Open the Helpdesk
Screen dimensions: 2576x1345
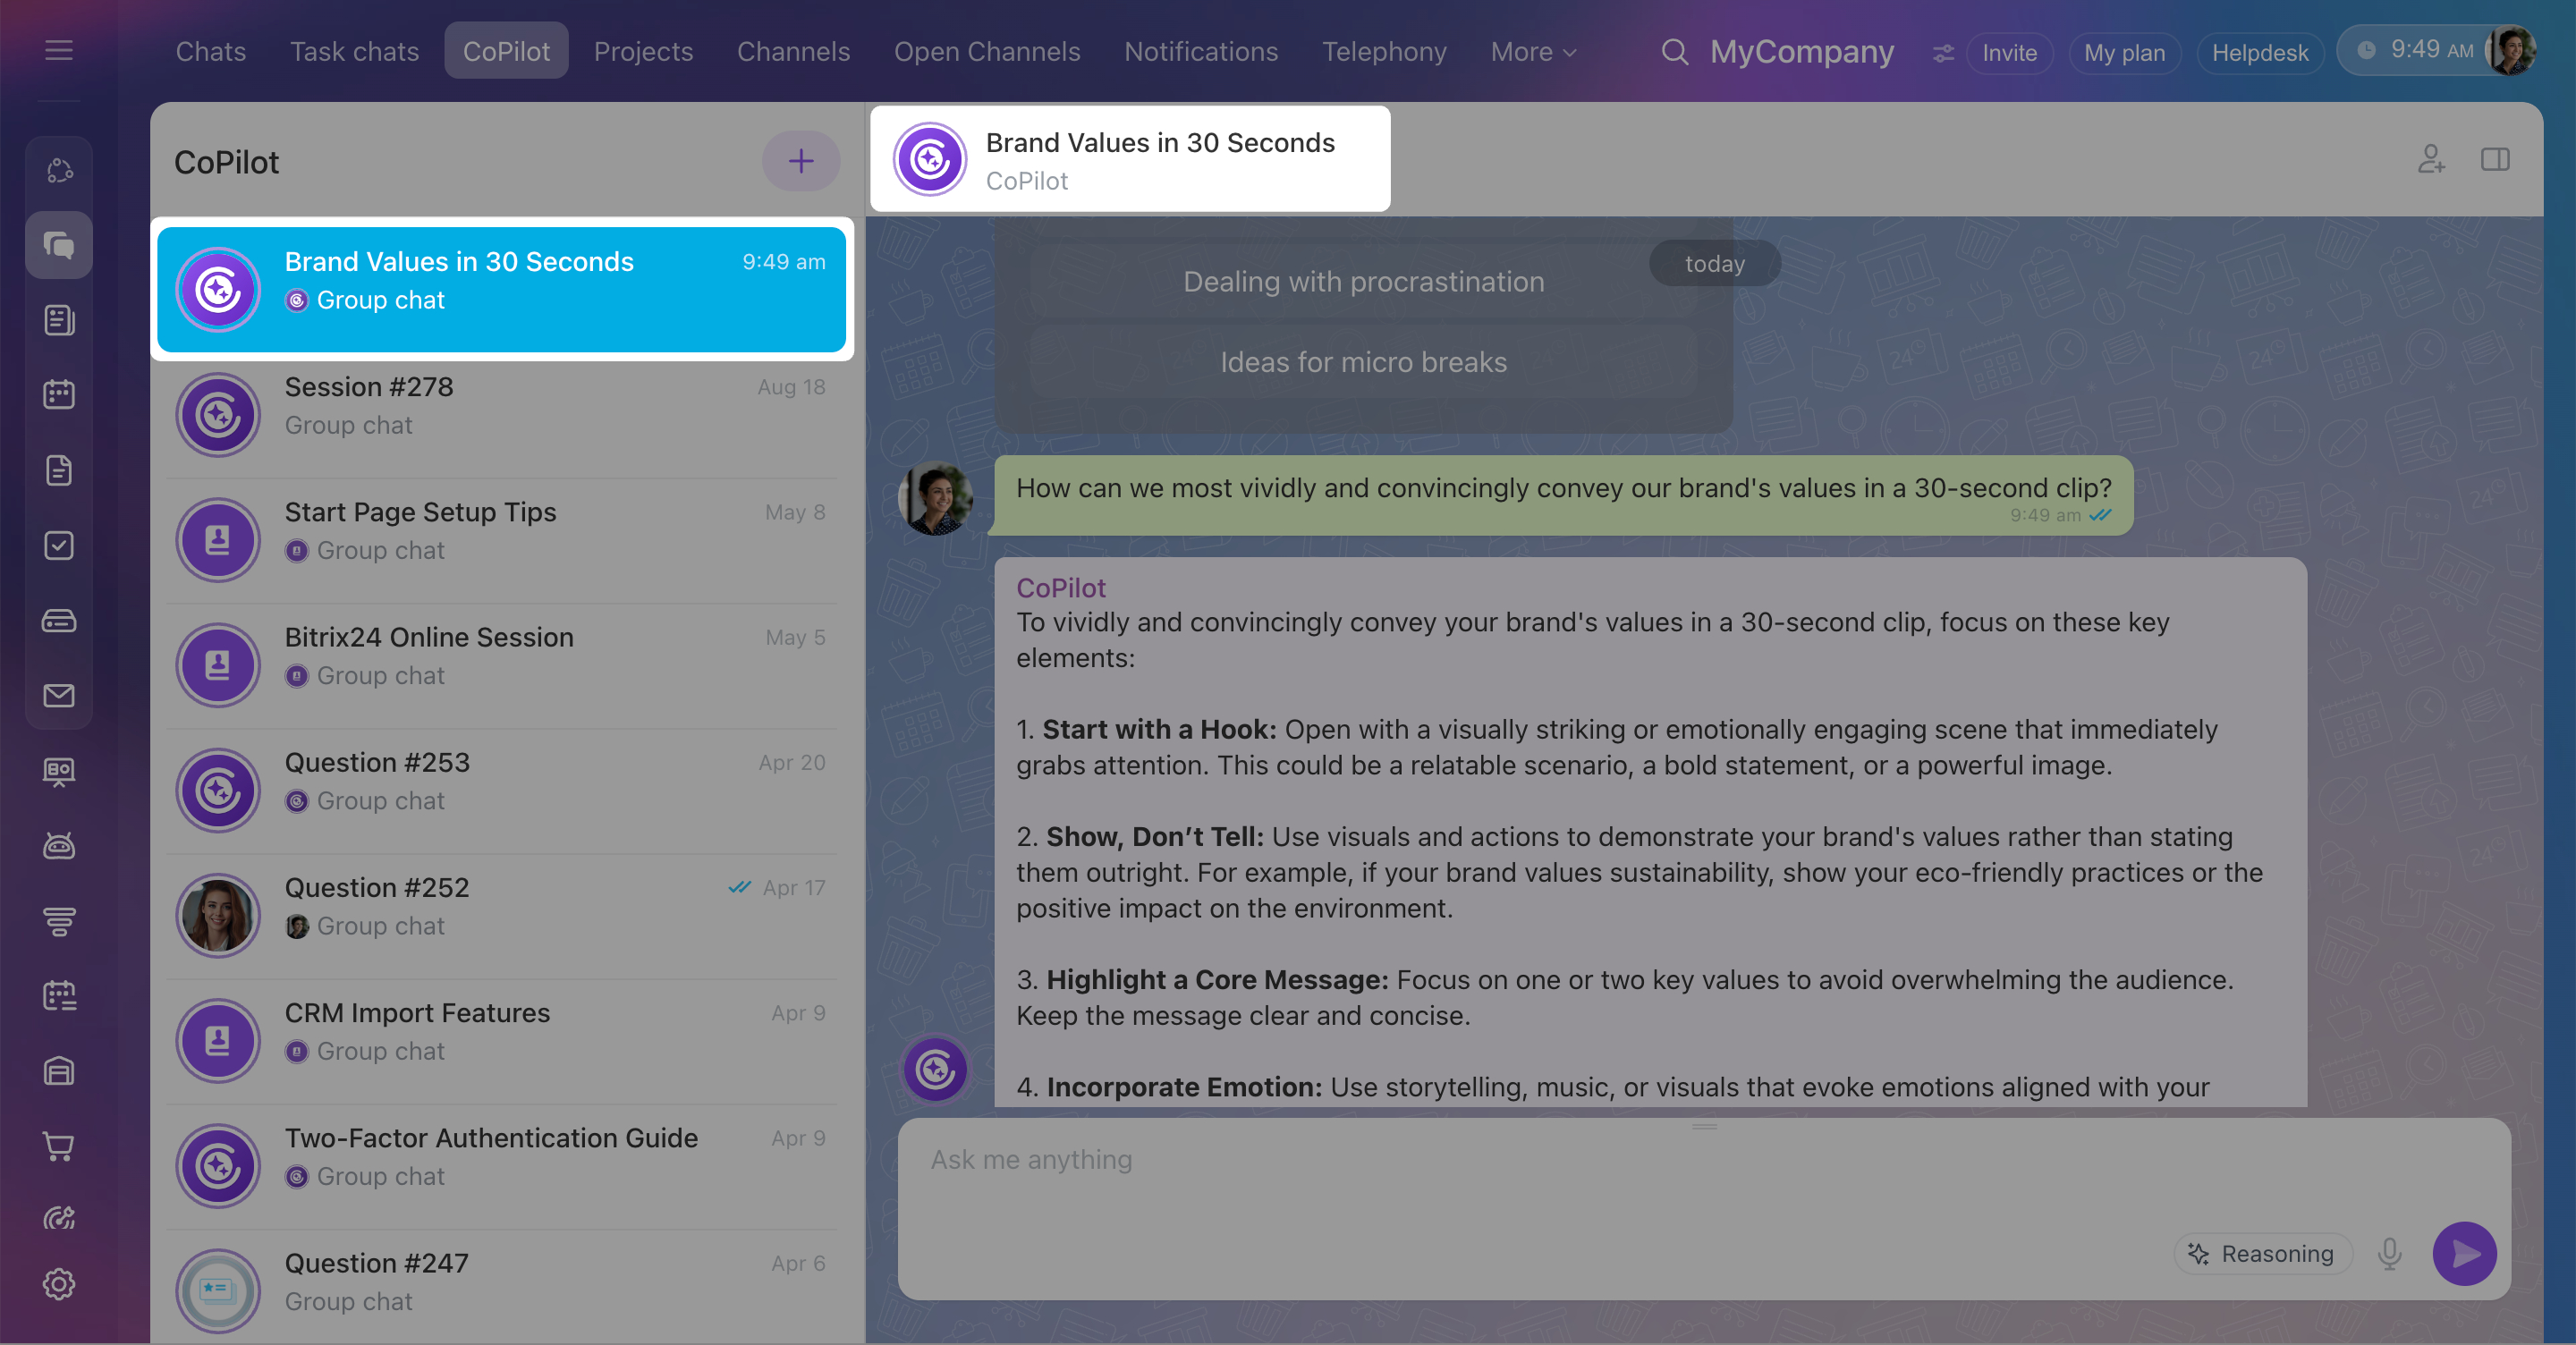[2260, 52]
